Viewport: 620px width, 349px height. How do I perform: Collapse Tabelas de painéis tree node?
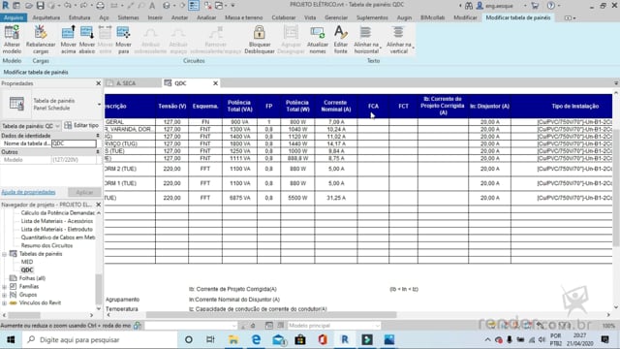pos(4,254)
